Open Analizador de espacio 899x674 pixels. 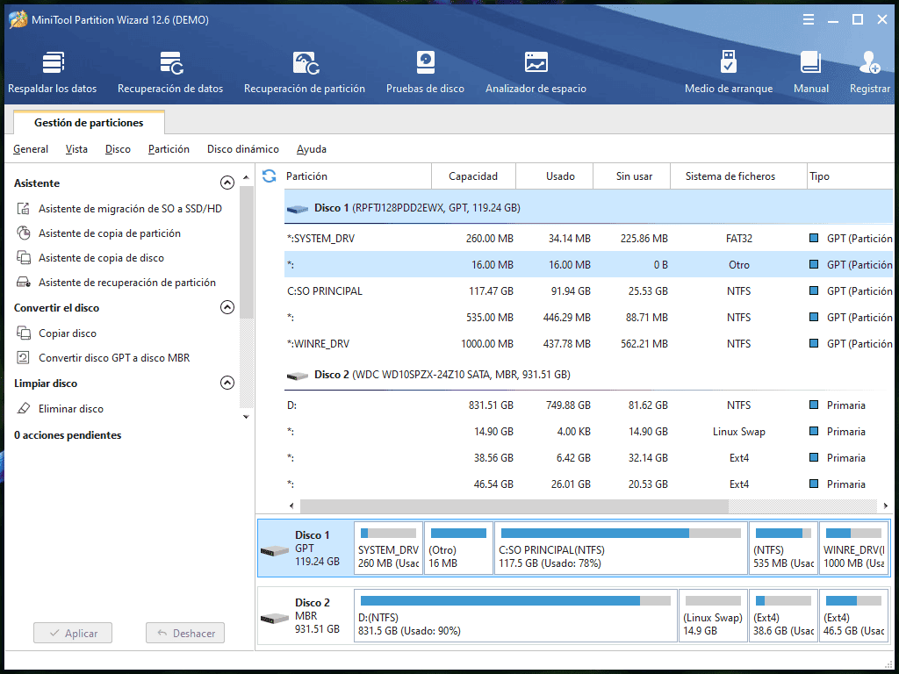(x=536, y=72)
